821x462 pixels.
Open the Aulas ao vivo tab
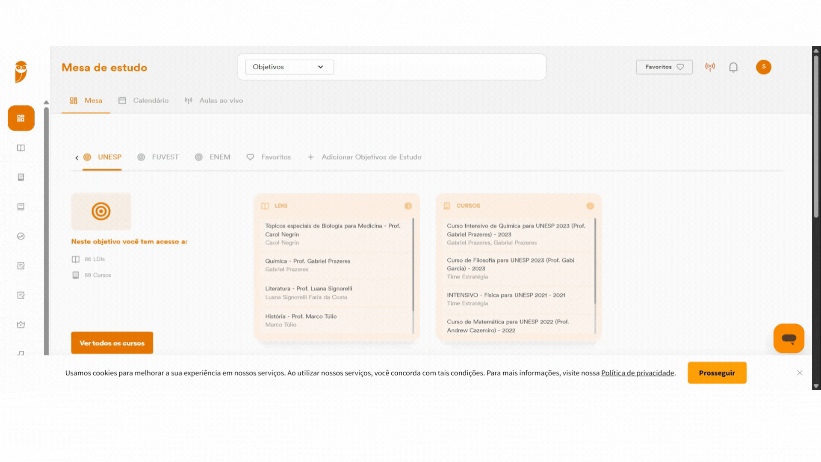(214, 101)
